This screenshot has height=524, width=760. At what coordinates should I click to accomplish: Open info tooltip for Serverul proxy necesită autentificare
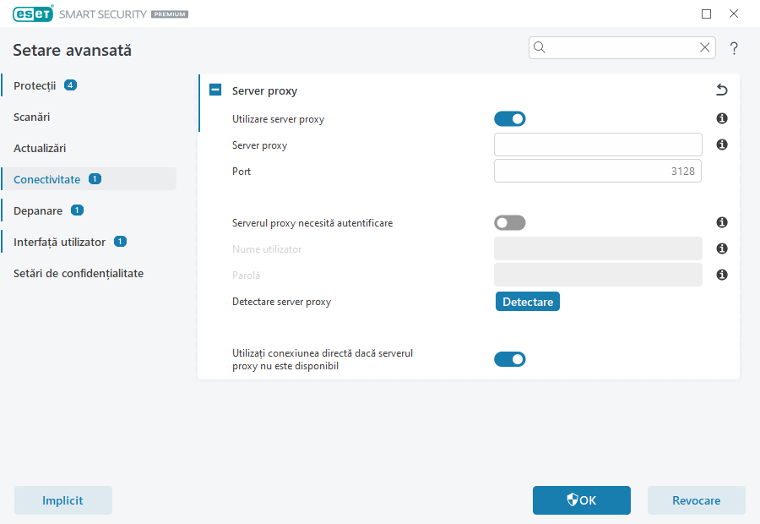point(721,222)
